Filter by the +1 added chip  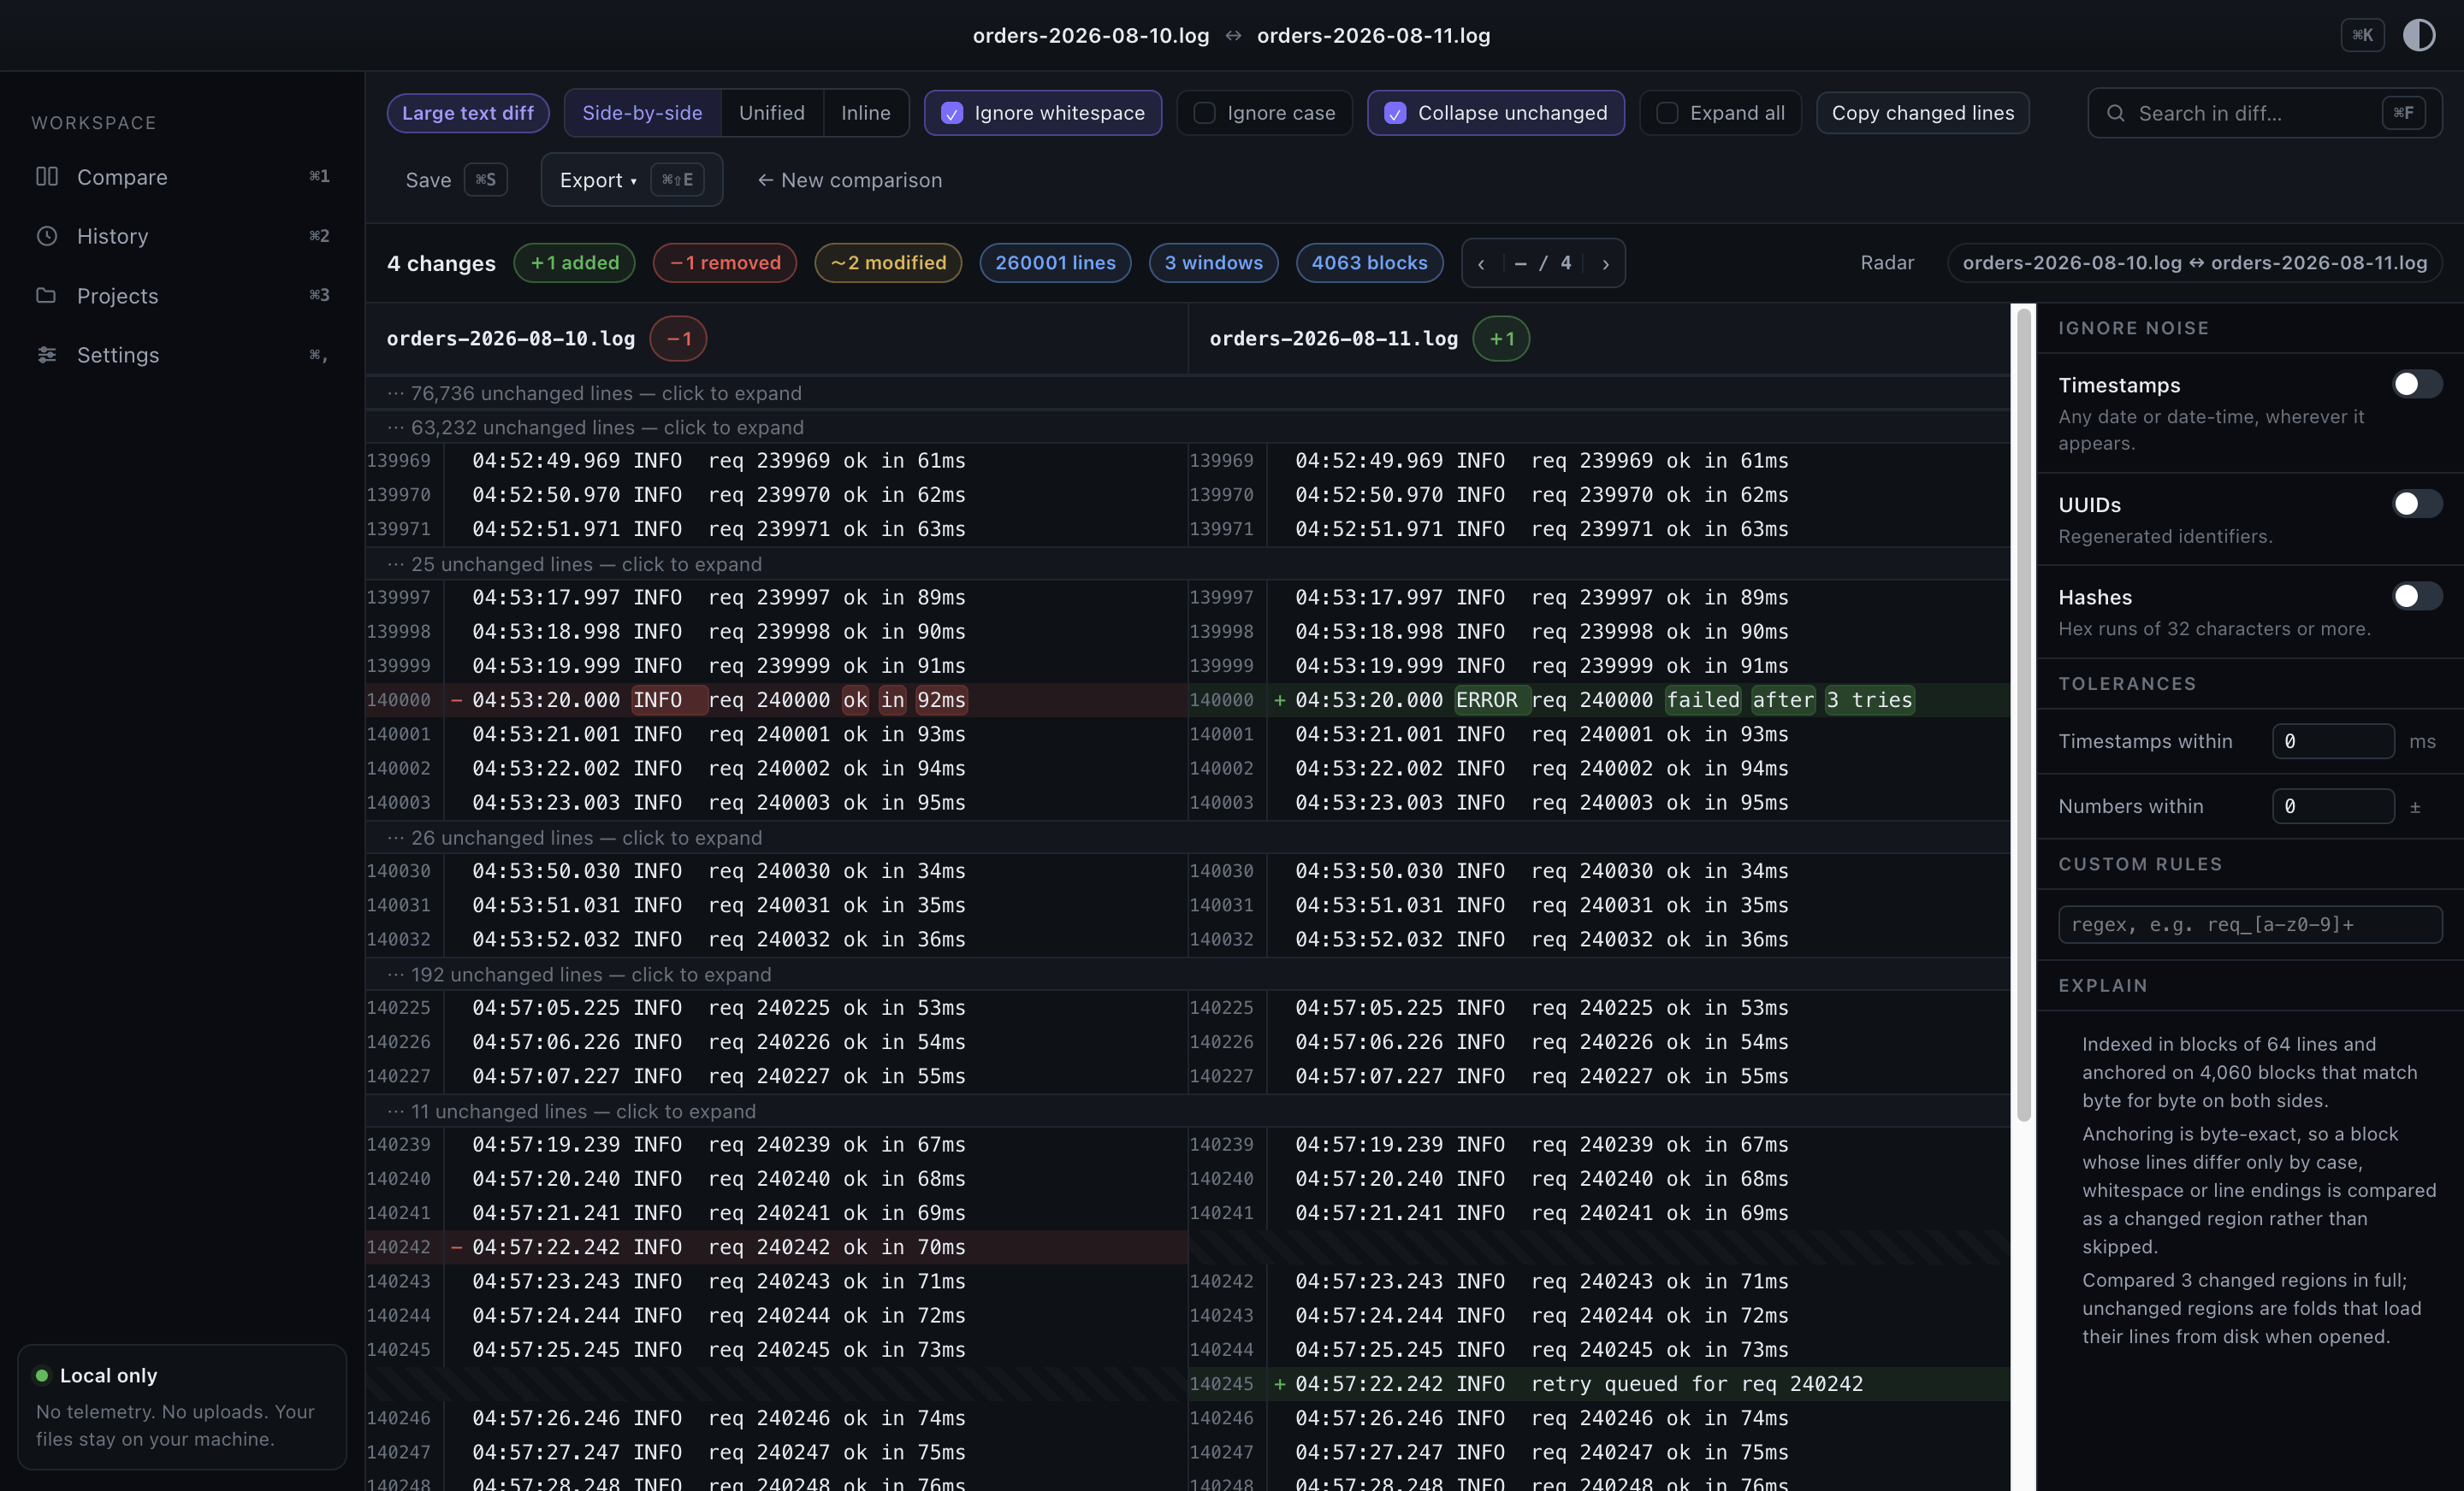coord(574,262)
